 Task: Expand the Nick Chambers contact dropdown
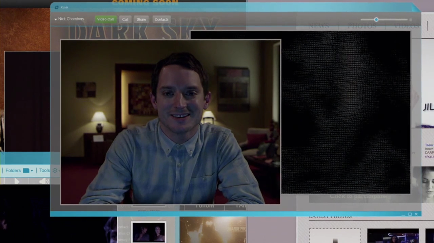56,19
